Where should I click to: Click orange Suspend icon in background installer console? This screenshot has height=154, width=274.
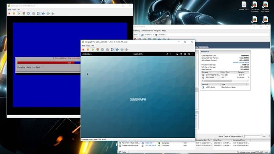click(x=14, y=13)
